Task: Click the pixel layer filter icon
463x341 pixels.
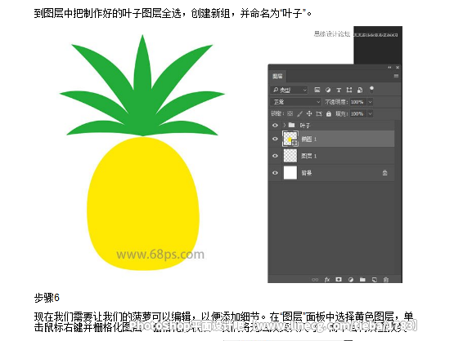Action: 317,90
